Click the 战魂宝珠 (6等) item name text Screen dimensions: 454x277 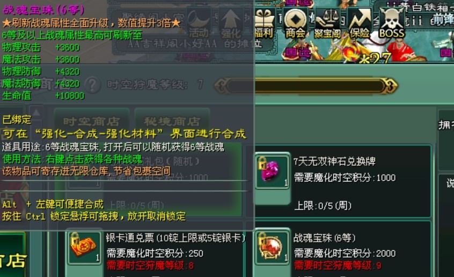[324, 238]
